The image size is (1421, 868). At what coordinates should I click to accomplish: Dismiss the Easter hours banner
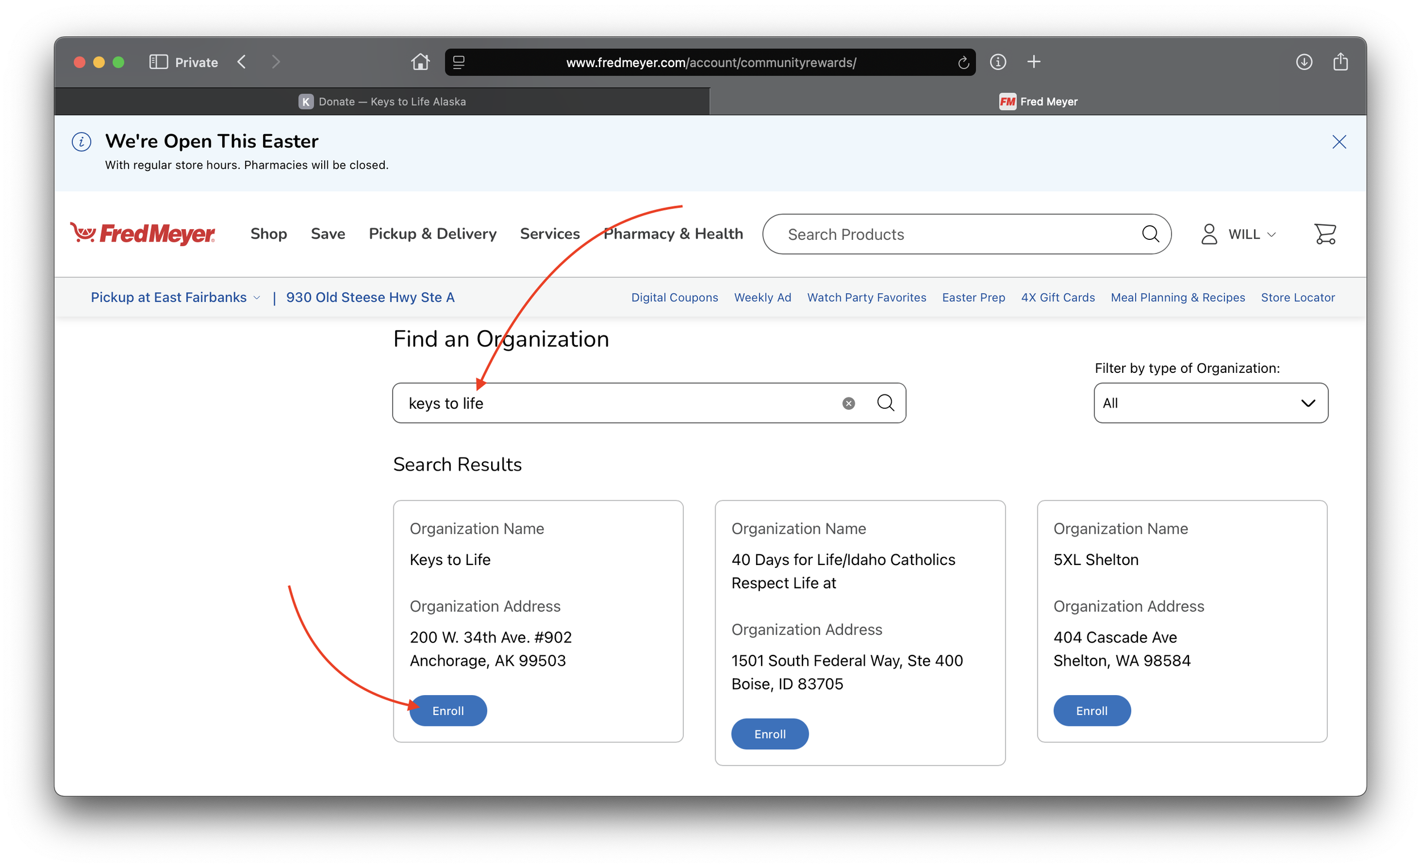pyautogui.click(x=1339, y=142)
